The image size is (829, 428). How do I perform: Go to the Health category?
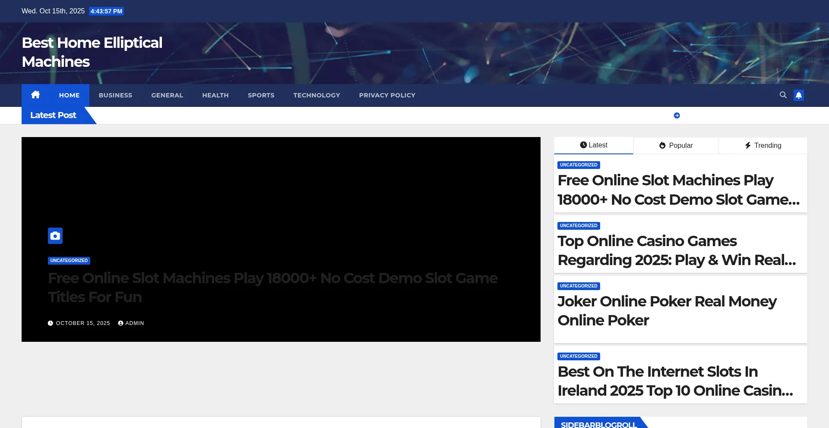[x=215, y=95]
